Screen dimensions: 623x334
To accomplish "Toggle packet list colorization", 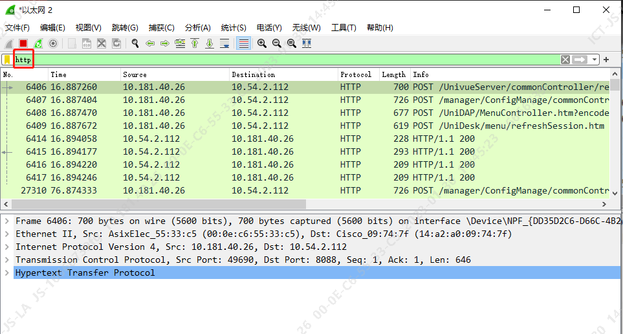I will click(x=243, y=43).
